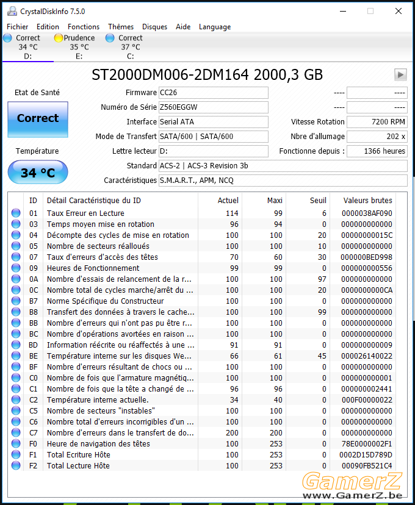The image size is (415, 505).
Task: Click status icon for attribute C5
Action: coord(16,410)
